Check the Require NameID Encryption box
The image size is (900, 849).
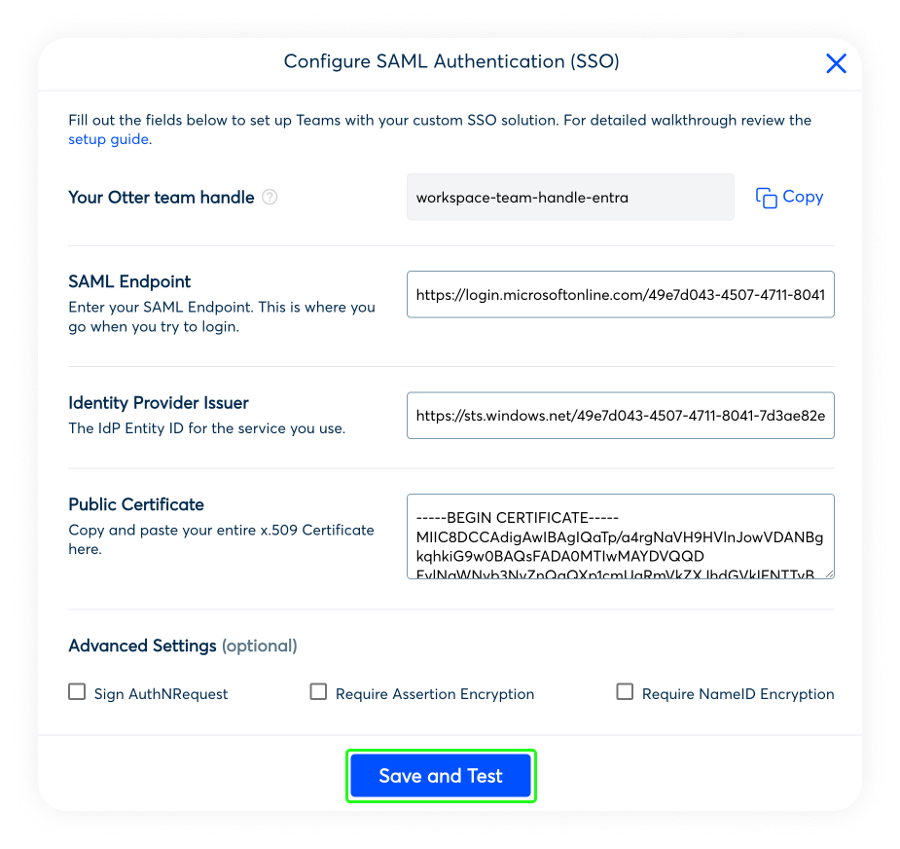point(625,692)
